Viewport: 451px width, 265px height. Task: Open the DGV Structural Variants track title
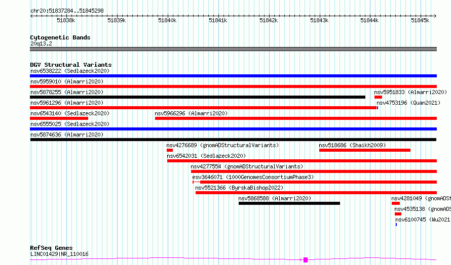(x=71, y=65)
